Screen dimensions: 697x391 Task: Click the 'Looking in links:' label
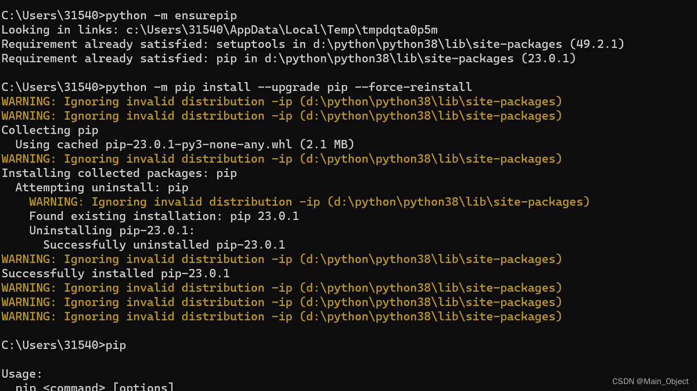tap(60, 30)
